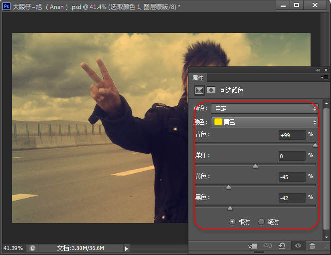
Task: Close the Properties panel
Action: [x=325, y=70]
